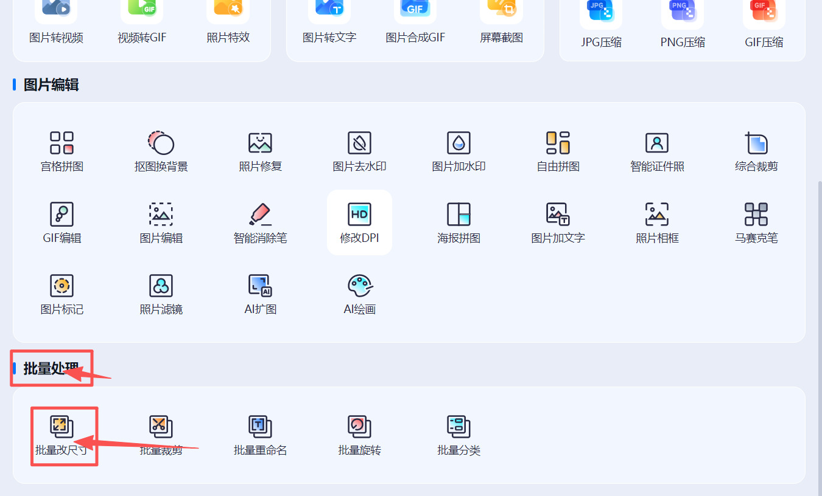Click the highlighted 修改DPI tile
The image size is (822, 496).
[359, 222]
